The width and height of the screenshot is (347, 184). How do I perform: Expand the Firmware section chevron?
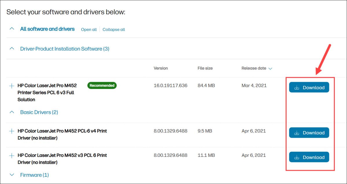click(x=12, y=175)
